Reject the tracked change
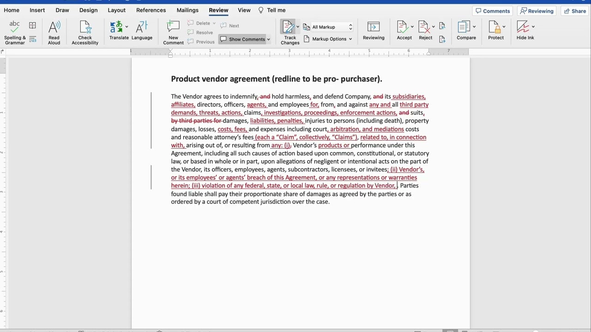 (424, 31)
